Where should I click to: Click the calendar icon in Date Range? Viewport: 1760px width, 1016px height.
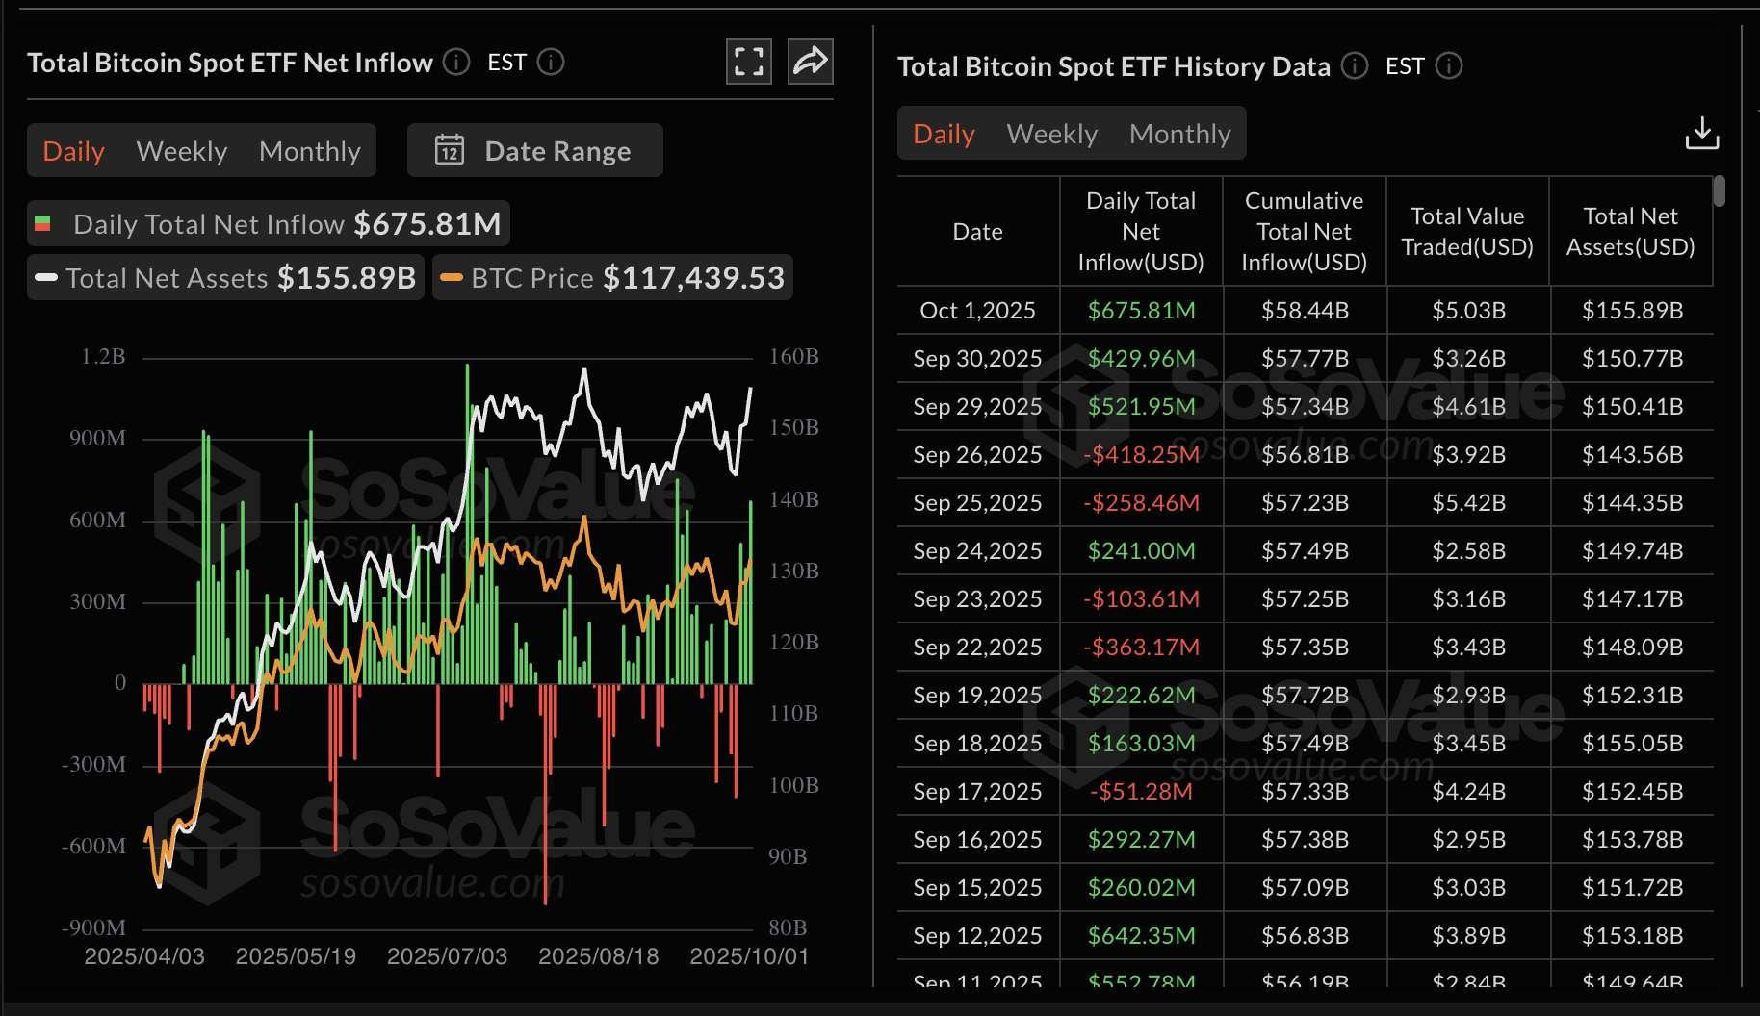click(x=450, y=150)
